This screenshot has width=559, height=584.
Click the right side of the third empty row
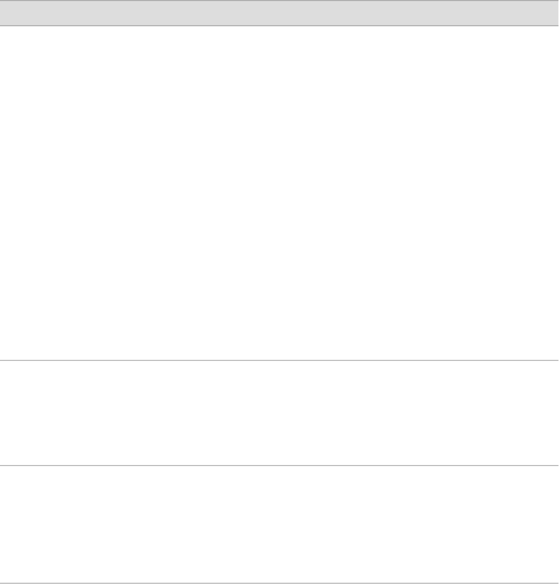534,524
